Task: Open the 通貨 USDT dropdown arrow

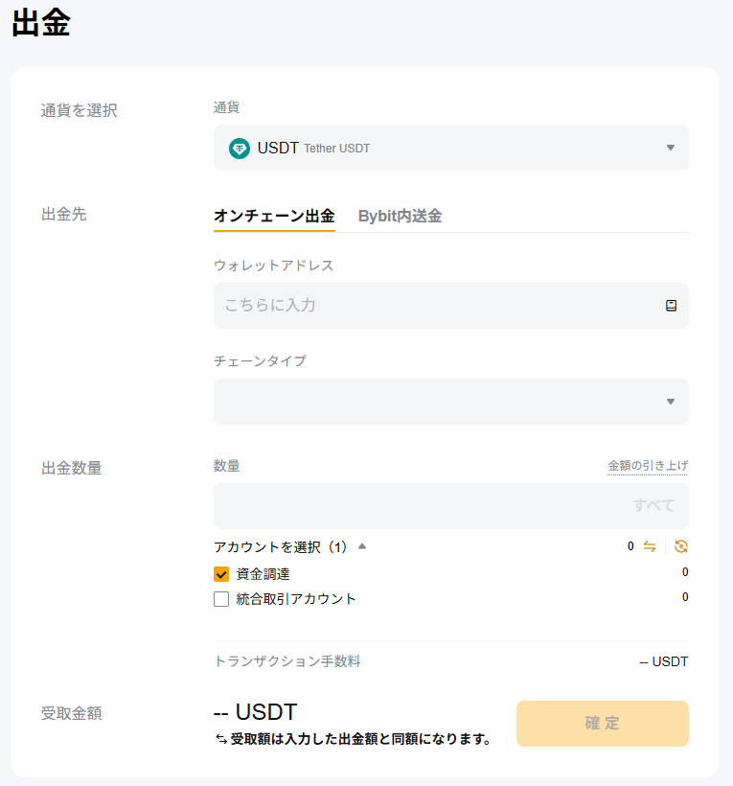Action: (x=670, y=148)
